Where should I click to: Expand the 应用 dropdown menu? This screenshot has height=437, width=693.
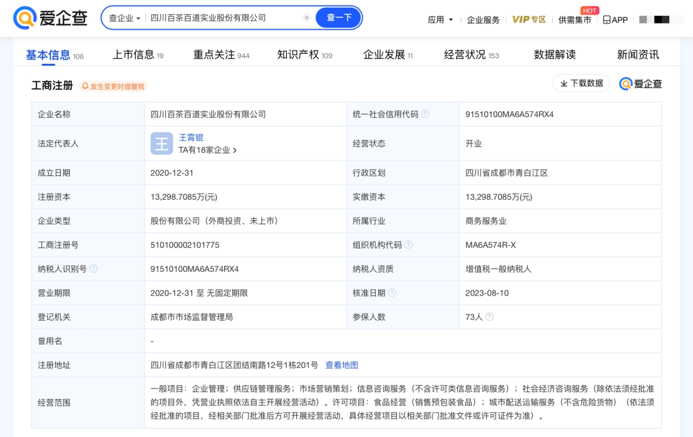pos(440,19)
